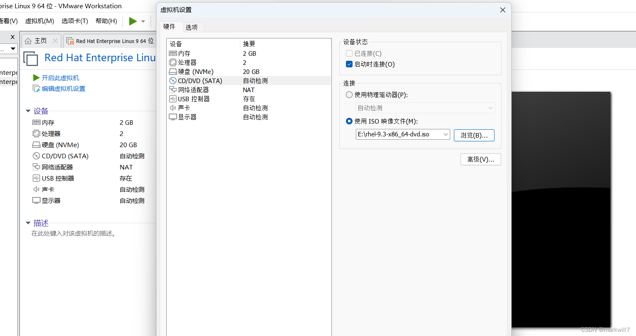
Task: Click the description text field in main window
Action: pyautogui.click(x=74, y=234)
